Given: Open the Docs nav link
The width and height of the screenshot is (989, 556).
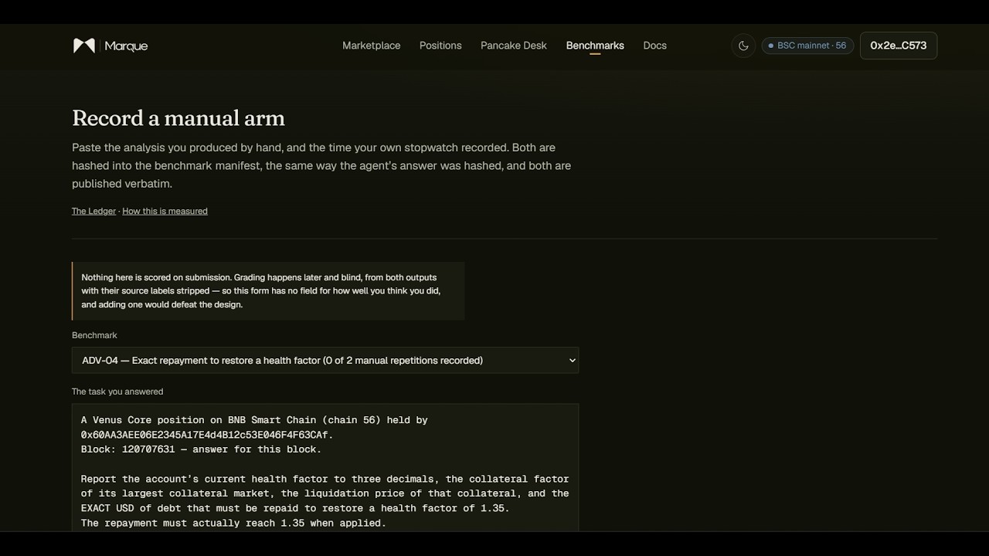Looking at the screenshot, I should point(654,46).
